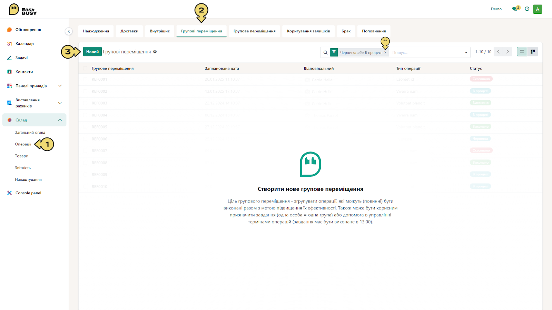Open the user avatar A menu

point(538,9)
